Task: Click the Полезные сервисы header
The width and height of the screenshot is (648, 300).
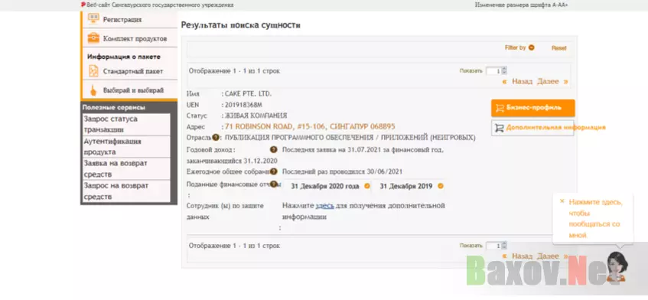Action: coord(114,107)
